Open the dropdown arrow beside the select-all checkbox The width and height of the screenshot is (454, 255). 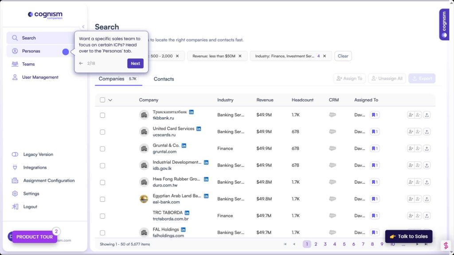110,100
